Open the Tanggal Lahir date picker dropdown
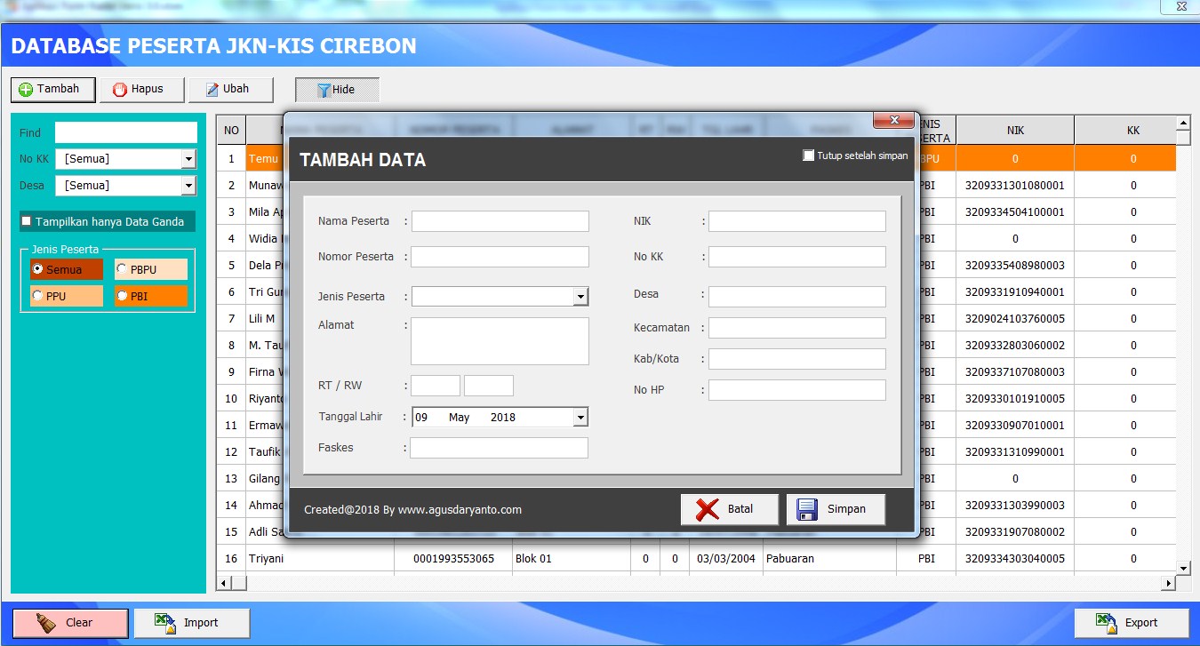This screenshot has height=646, width=1200. (582, 416)
